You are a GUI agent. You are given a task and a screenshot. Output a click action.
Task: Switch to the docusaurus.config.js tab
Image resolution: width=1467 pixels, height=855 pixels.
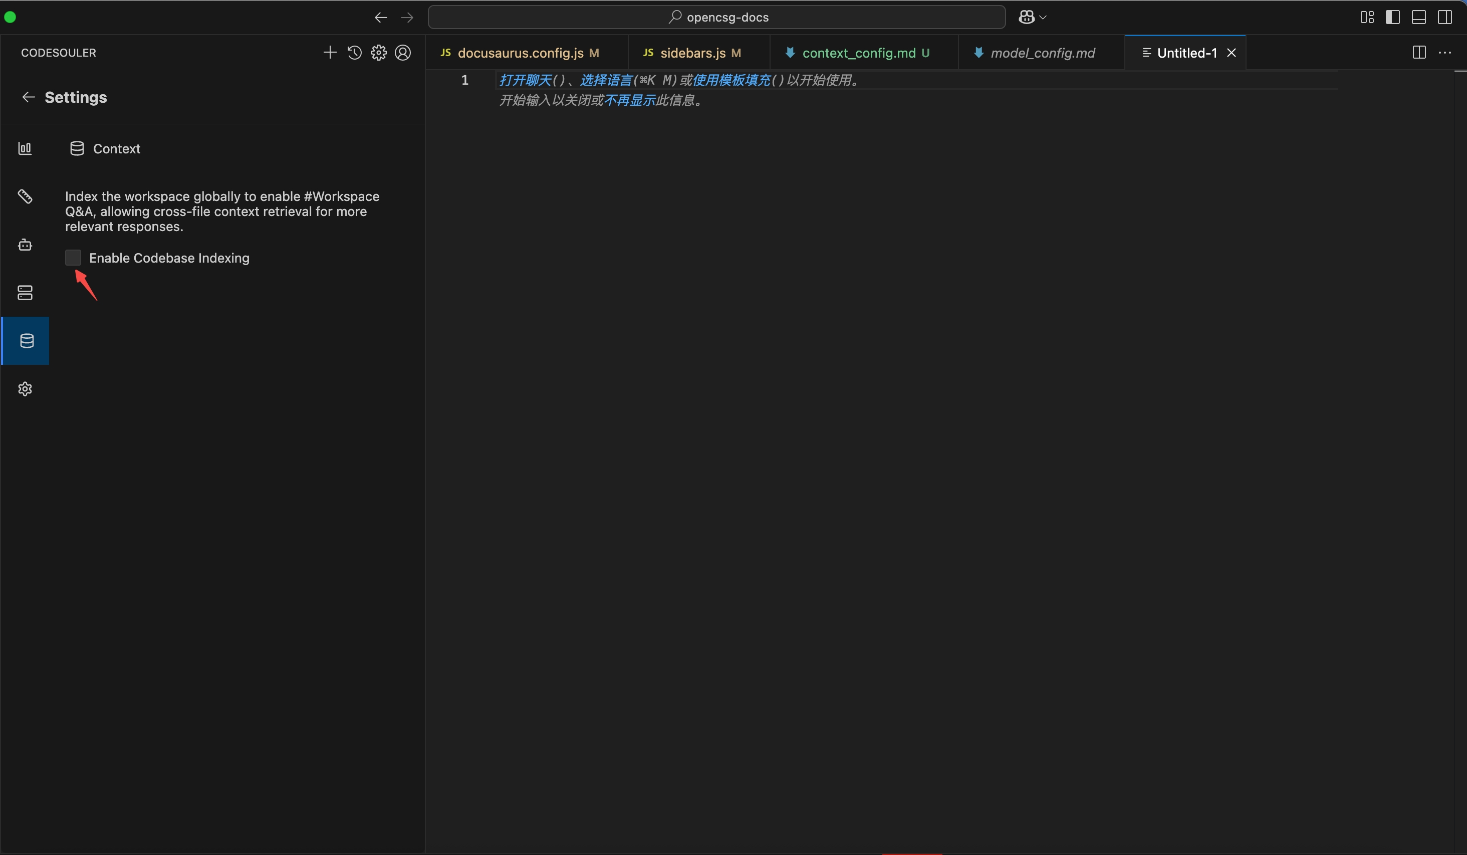click(x=520, y=53)
